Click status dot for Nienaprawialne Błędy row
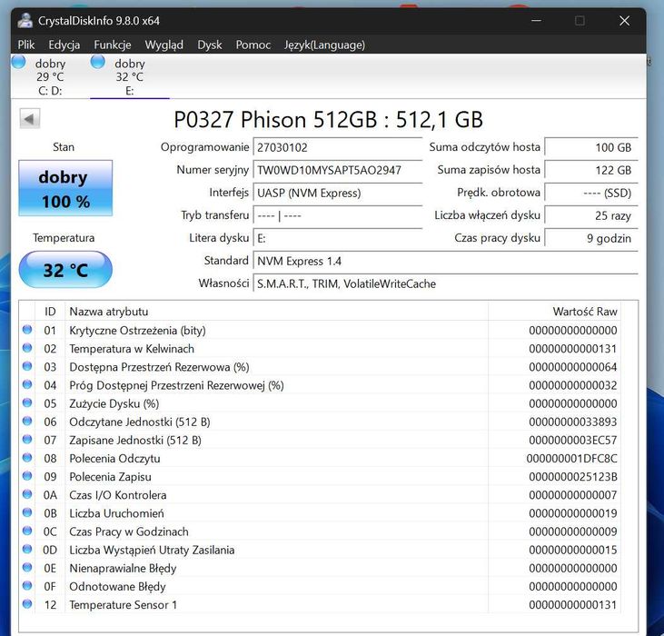The height and width of the screenshot is (636, 664). tap(27, 568)
